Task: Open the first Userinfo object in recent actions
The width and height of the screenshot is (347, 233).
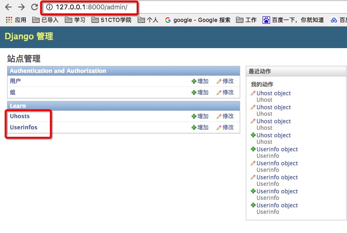Action: 277,149
